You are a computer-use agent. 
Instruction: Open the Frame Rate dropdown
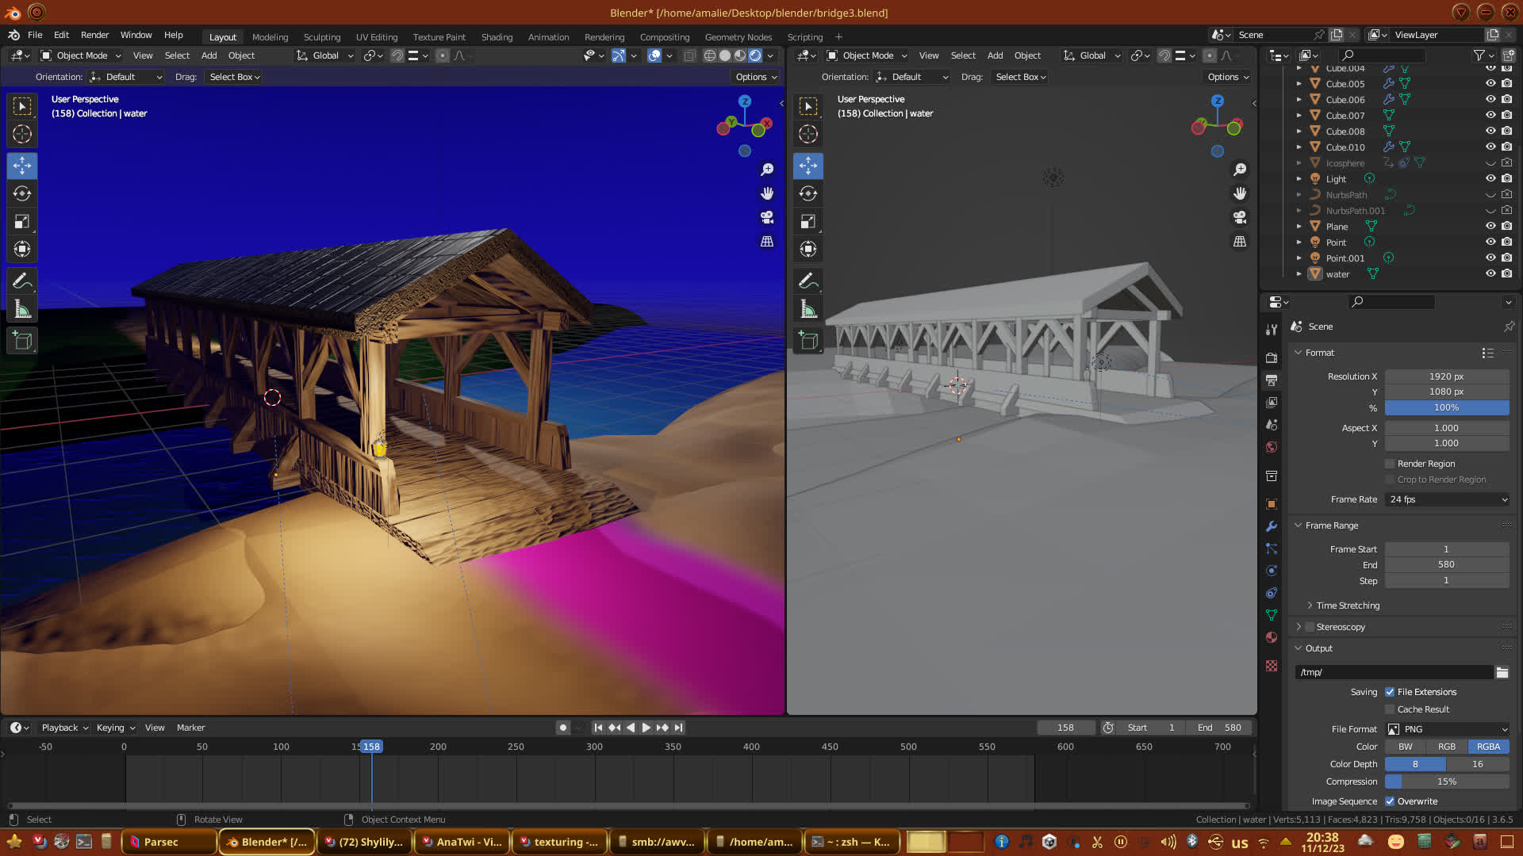pyautogui.click(x=1447, y=499)
